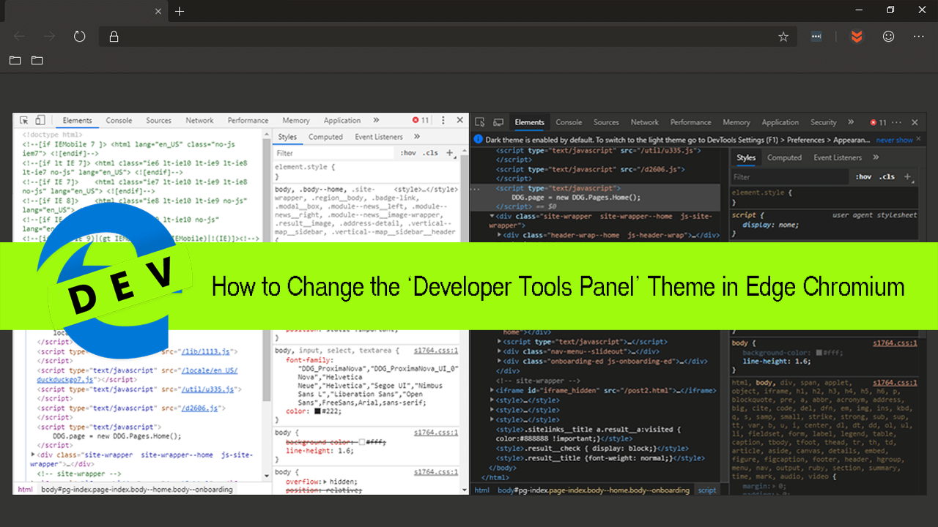
Task: Focus the Filter field in dark Styles
Action: point(791,176)
